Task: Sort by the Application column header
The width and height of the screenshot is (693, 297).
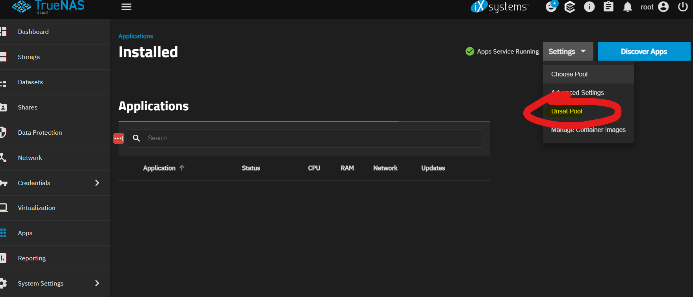Action: pos(159,168)
